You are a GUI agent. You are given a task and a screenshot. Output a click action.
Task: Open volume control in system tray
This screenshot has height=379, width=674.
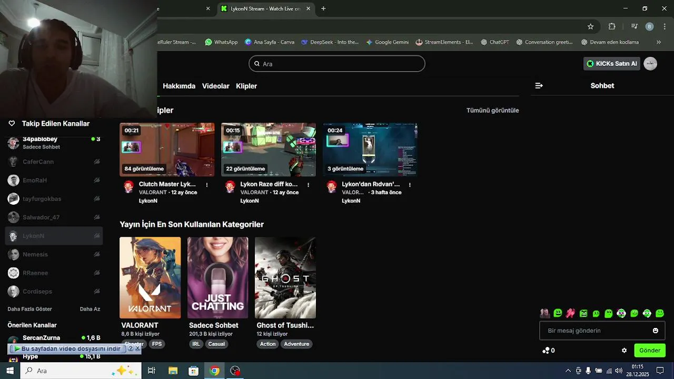click(619, 371)
